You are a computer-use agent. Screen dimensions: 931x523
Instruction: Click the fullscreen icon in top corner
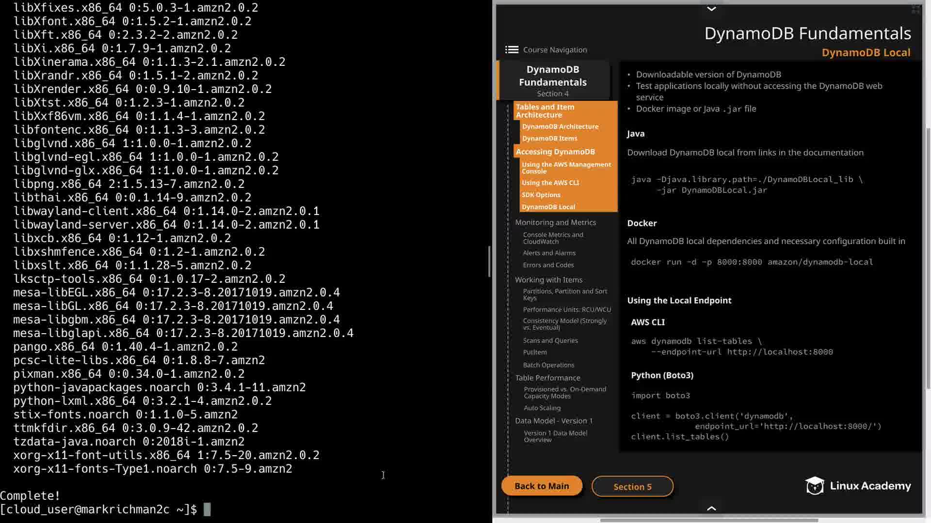pos(915,9)
